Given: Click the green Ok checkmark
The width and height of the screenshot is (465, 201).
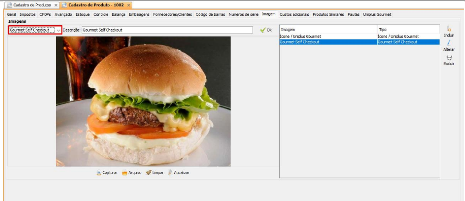Looking at the screenshot, I should (x=263, y=30).
